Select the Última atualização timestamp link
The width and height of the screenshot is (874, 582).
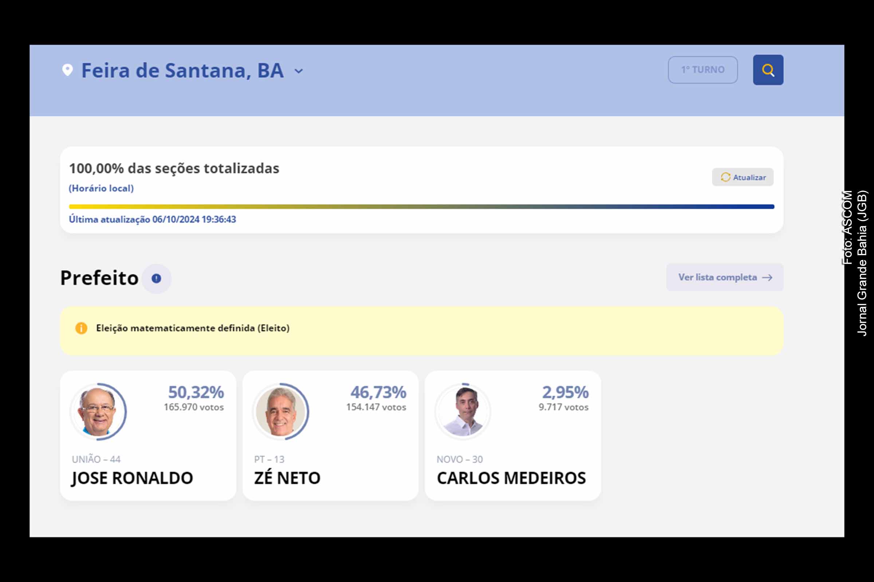(153, 219)
